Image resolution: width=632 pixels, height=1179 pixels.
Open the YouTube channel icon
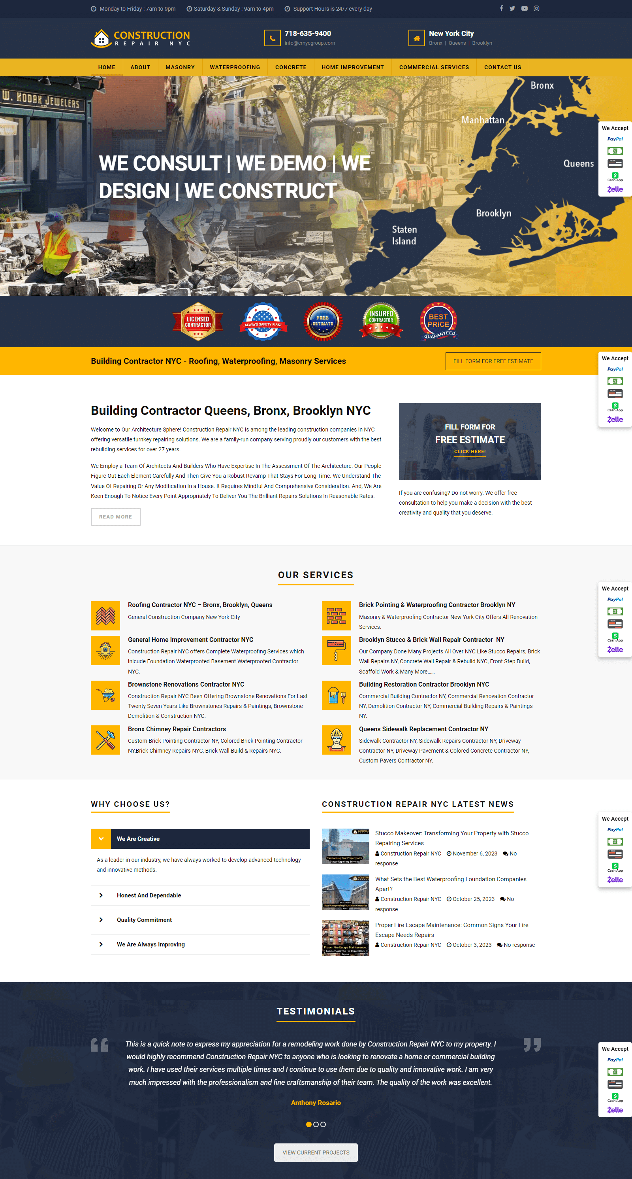(524, 8)
